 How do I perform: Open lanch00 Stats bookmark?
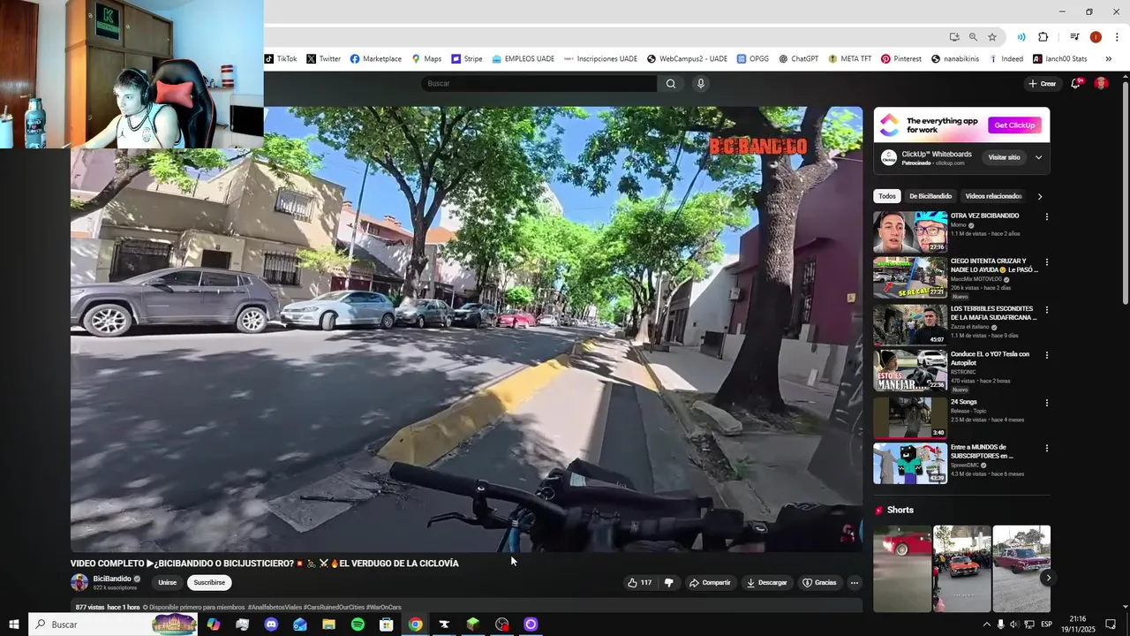tap(1061, 59)
